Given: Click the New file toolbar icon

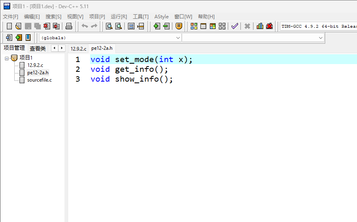Looking at the screenshot, I should [9, 26].
